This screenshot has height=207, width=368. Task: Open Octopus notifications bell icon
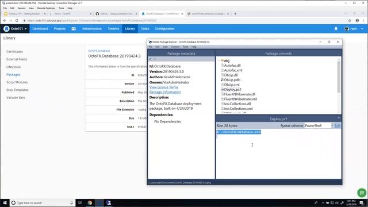[336, 29]
